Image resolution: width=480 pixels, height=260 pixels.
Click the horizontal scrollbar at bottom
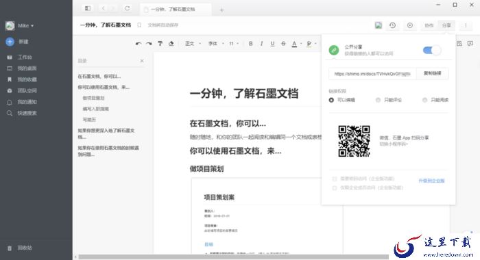pos(234,257)
